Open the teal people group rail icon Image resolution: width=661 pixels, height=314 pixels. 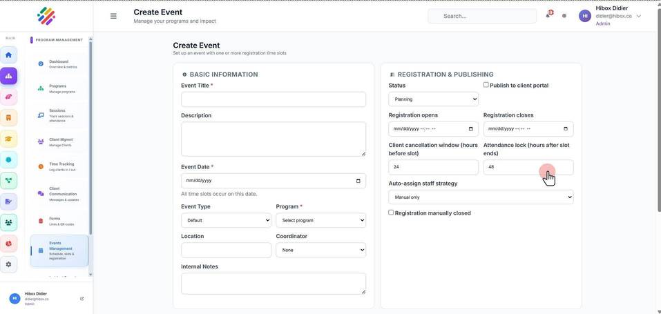[x=8, y=222]
